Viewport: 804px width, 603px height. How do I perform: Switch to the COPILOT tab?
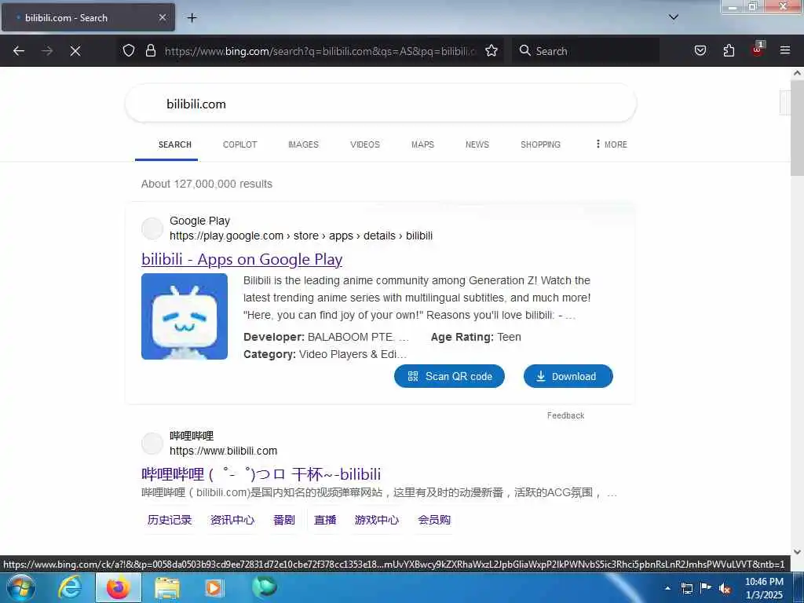(240, 144)
